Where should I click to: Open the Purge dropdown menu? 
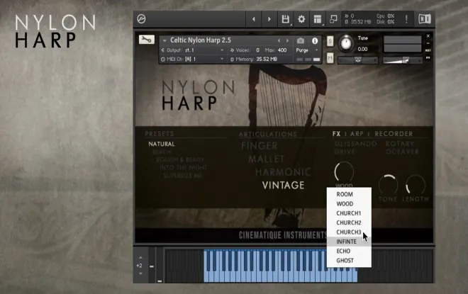point(306,50)
